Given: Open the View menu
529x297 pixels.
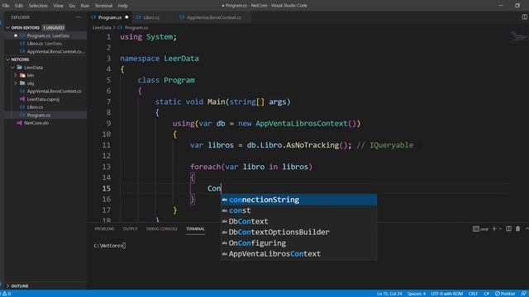Looking at the screenshot, I should (x=58, y=6).
